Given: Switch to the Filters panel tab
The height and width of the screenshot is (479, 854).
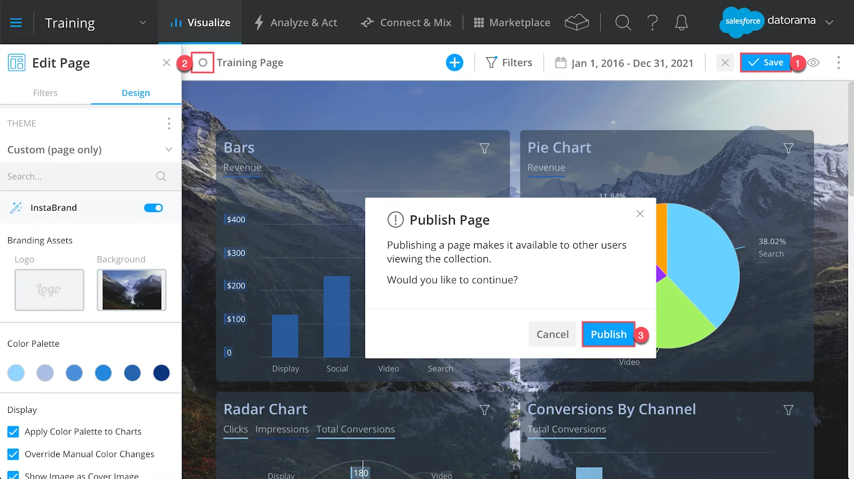Looking at the screenshot, I should 45,93.
